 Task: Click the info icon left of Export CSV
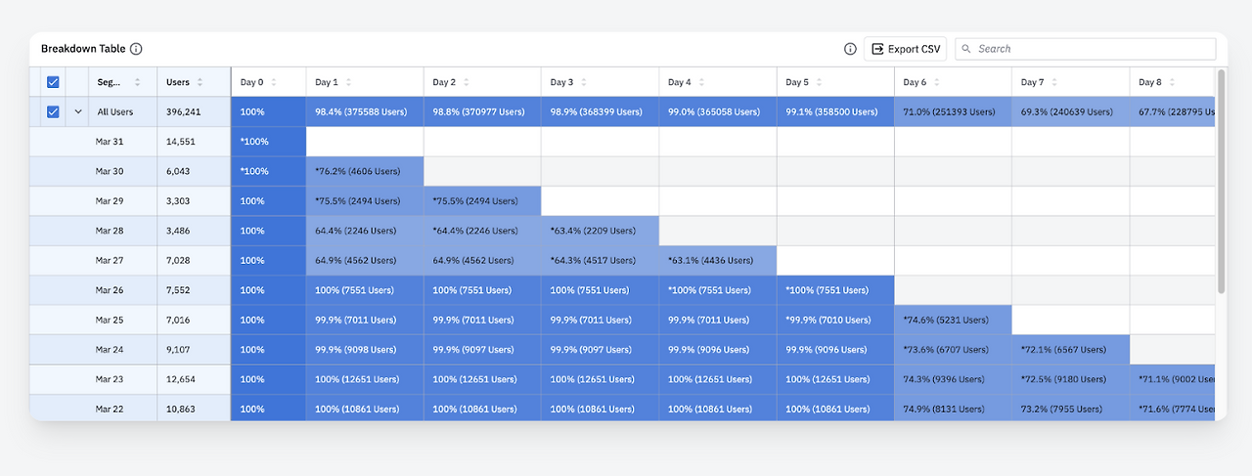pyautogui.click(x=850, y=49)
